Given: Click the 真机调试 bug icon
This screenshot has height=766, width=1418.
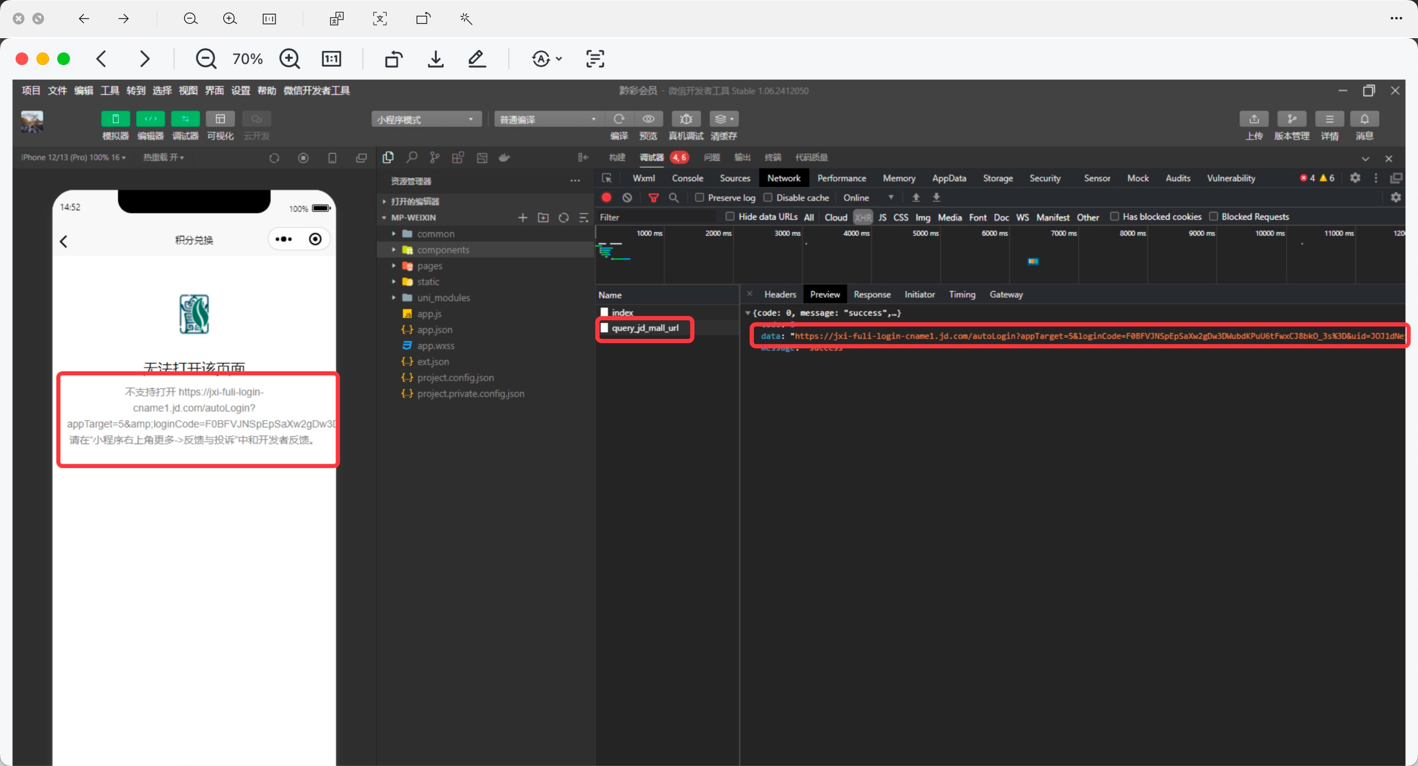Looking at the screenshot, I should pos(685,119).
